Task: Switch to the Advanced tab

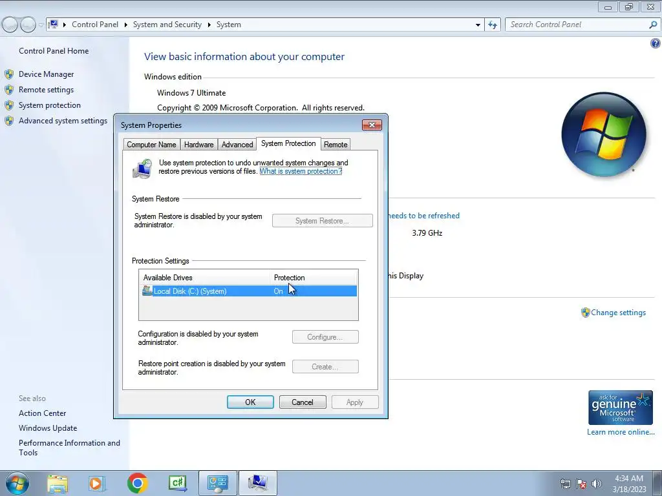Action: coord(237,144)
